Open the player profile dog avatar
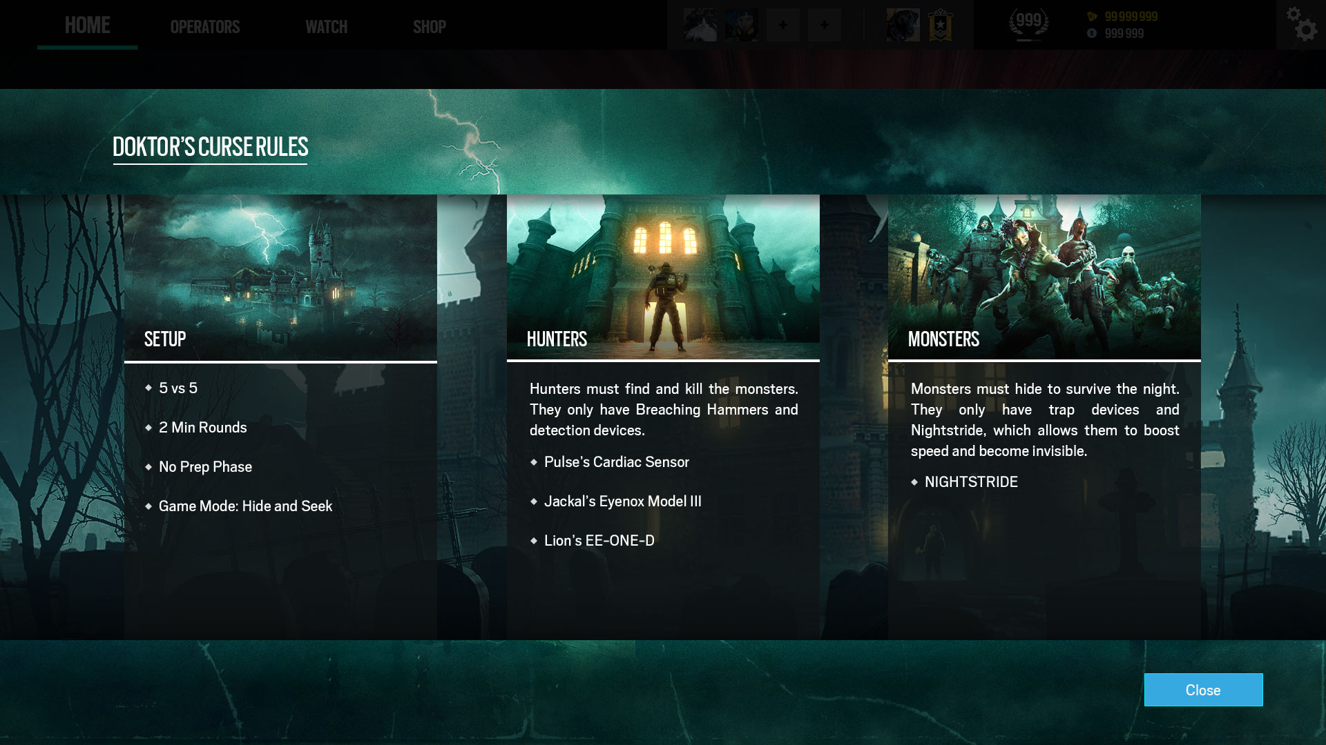The width and height of the screenshot is (1326, 745). 903,25
